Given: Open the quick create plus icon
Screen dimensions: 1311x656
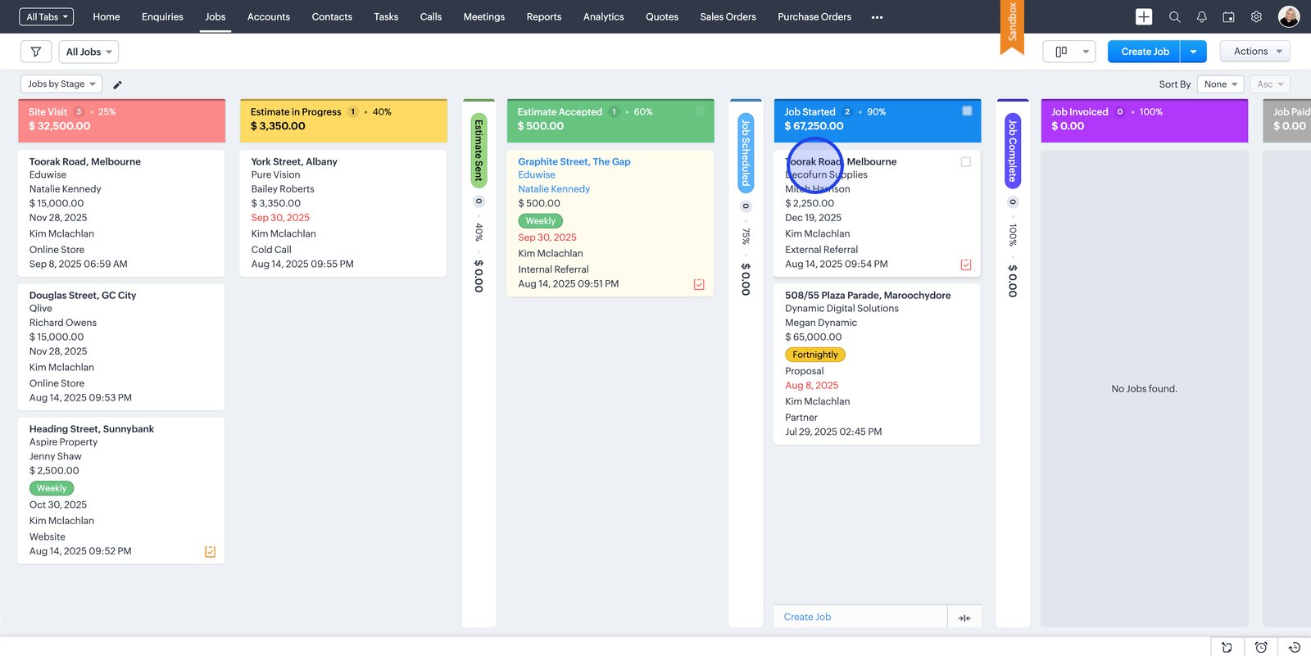Looking at the screenshot, I should [1144, 16].
